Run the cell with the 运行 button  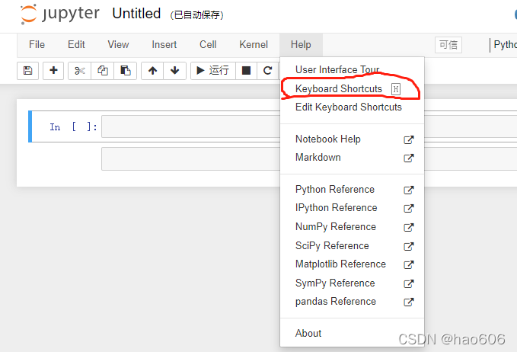pos(213,71)
